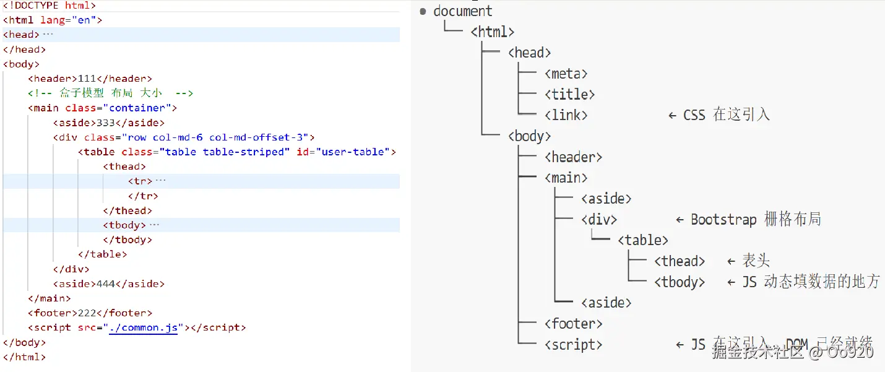Select the <script> node in the tree diagram
Screen dimensions: 885x372
point(574,345)
